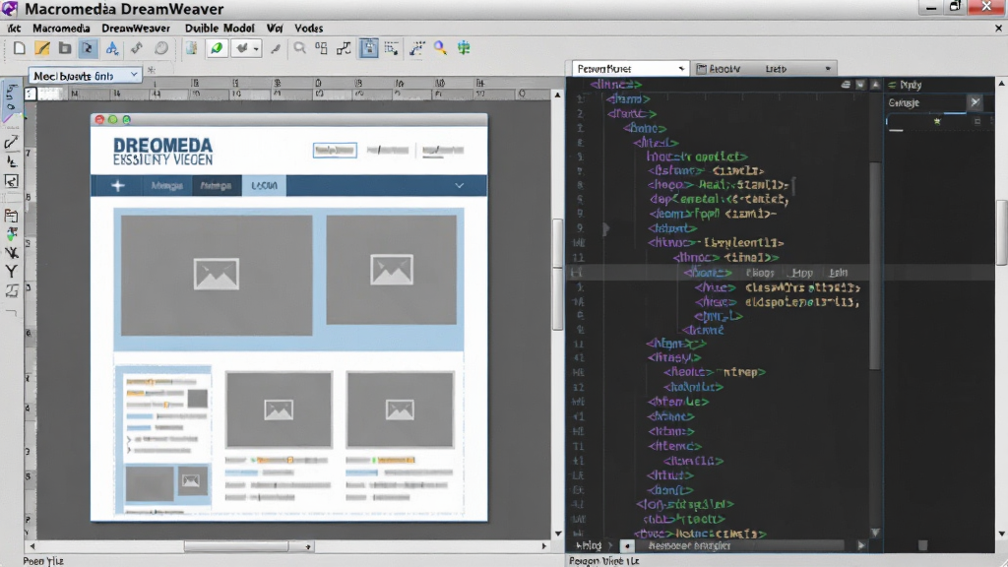This screenshot has height=567, width=1008.
Task: Click the blue text-format A toolbar icon
Action: [112, 48]
